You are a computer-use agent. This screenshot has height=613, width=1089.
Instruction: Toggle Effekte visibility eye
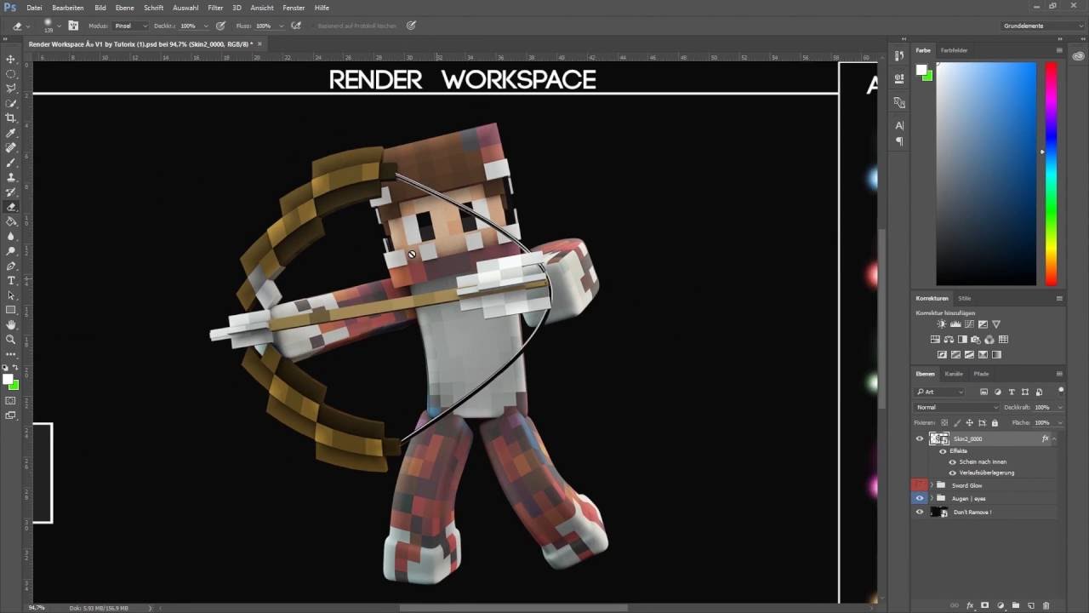[x=943, y=451]
